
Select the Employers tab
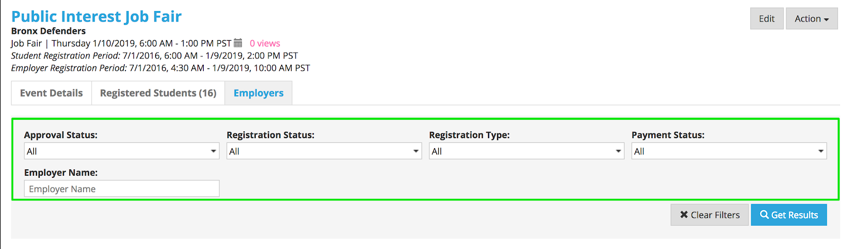click(258, 93)
